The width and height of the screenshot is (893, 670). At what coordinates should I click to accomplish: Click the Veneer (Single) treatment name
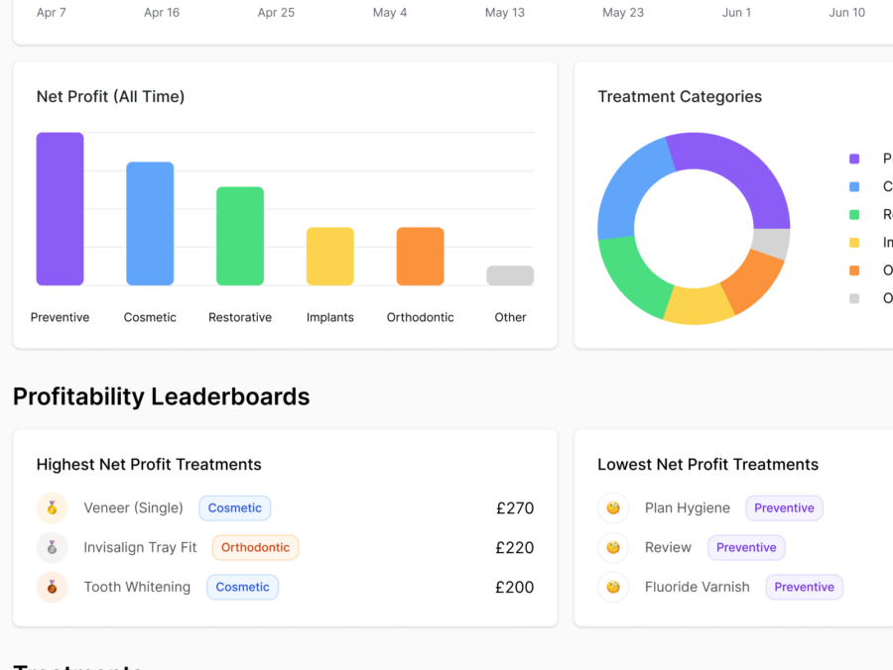pyautogui.click(x=133, y=507)
